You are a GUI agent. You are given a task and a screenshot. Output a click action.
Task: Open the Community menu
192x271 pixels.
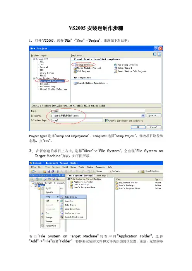coord(101,167)
